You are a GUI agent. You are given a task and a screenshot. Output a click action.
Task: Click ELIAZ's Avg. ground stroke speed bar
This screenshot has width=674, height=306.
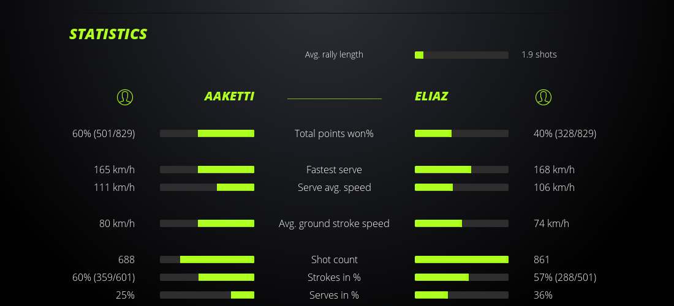(461, 223)
